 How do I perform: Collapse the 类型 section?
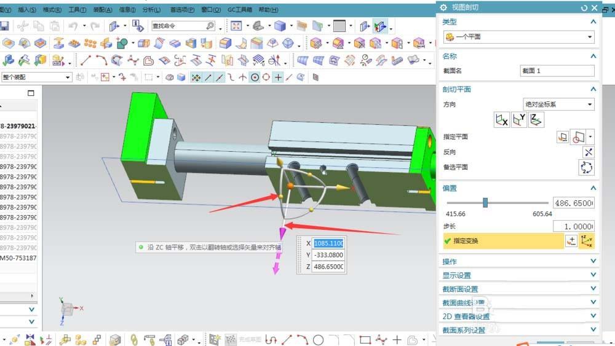point(593,22)
